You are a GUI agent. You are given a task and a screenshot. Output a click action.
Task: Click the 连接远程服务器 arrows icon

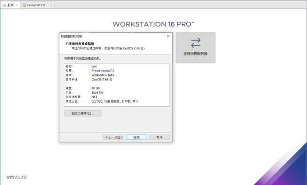click(196, 43)
